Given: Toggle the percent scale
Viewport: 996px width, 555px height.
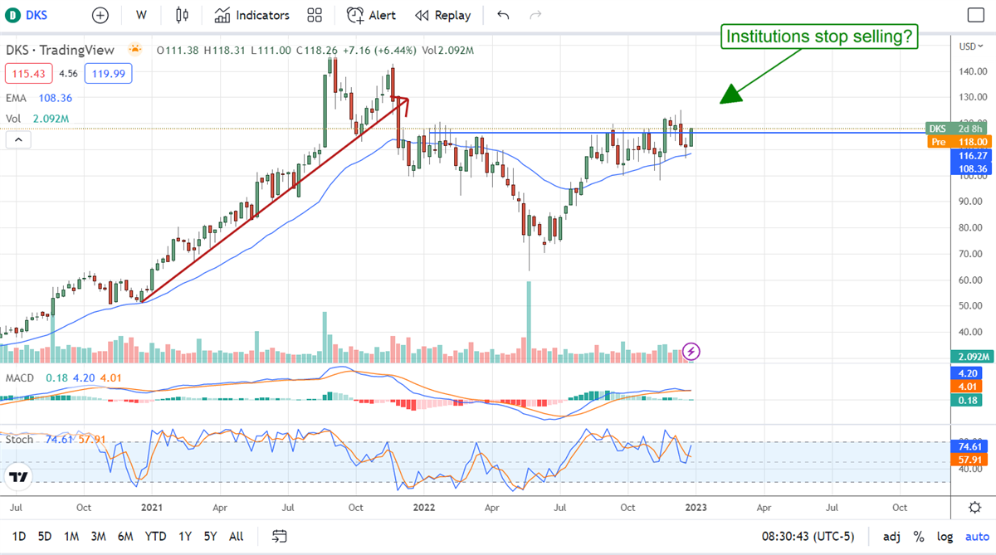Looking at the screenshot, I should pos(919,536).
